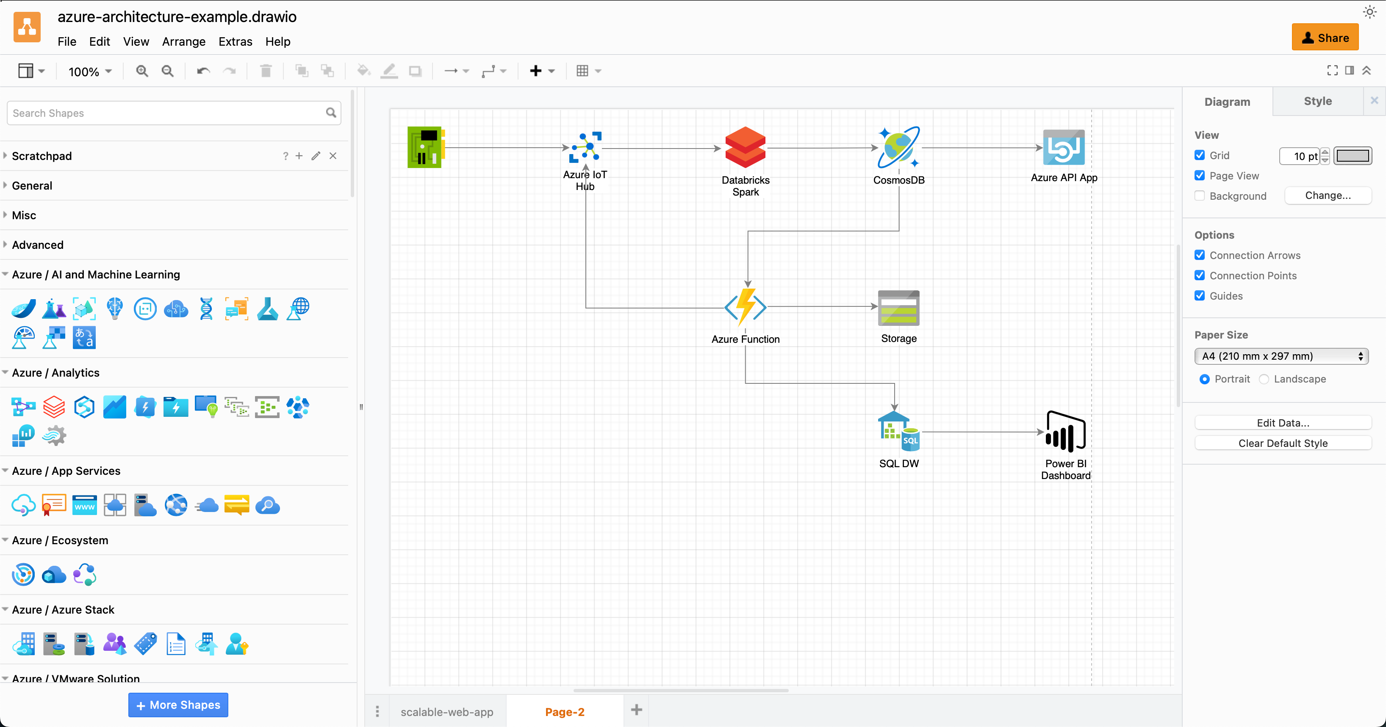Viewport: 1386px width, 727px height.
Task: Uncheck Connection Arrows option
Action: 1200,255
